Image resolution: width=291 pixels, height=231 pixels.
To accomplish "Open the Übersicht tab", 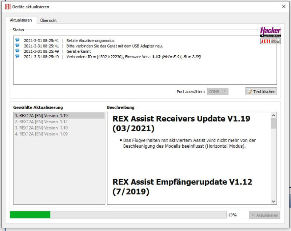I will (x=48, y=20).
